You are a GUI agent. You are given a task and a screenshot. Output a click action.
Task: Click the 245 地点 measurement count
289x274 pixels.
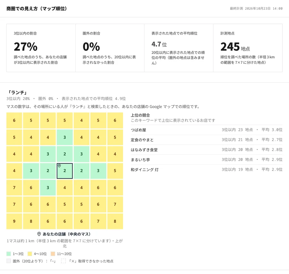point(235,47)
